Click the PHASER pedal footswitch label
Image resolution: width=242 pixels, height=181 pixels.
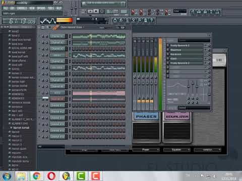click(146, 116)
